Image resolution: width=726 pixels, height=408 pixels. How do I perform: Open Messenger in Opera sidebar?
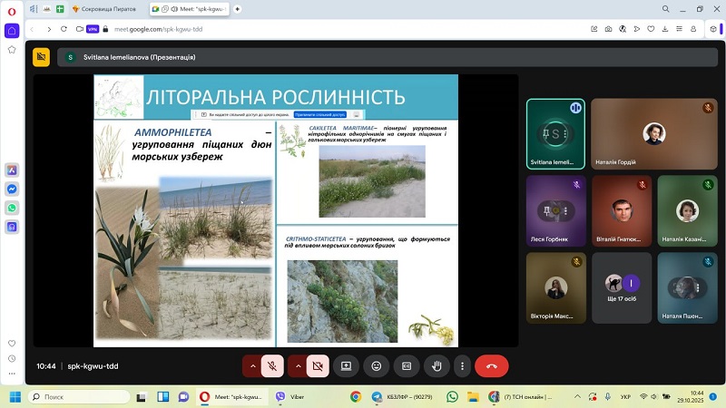pos(12,189)
